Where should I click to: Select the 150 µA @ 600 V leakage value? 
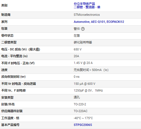point(84,84)
